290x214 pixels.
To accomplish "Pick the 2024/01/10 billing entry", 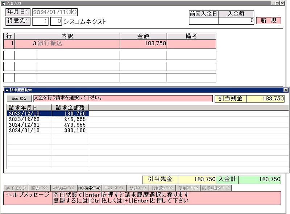I will coord(47,130).
